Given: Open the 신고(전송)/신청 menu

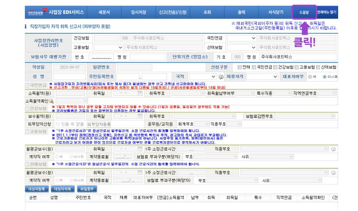Looking at the screenshot, I should pos(174,12).
